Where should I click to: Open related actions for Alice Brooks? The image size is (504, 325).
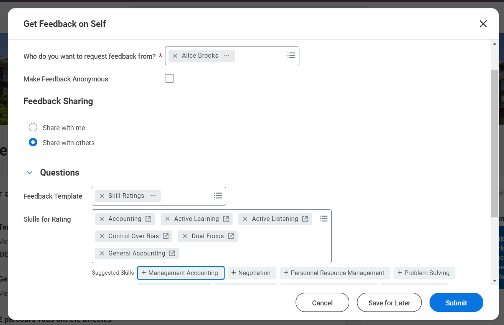pos(227,56)
